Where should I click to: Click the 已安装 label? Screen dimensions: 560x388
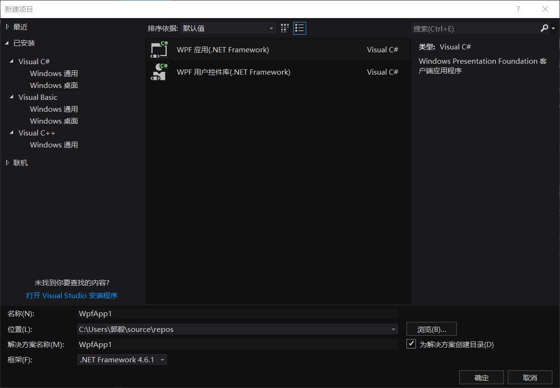24,43
